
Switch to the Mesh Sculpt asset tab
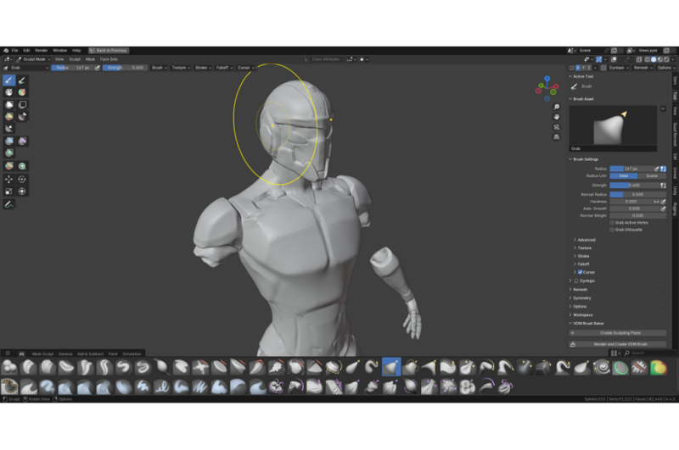tap(42, 353)
